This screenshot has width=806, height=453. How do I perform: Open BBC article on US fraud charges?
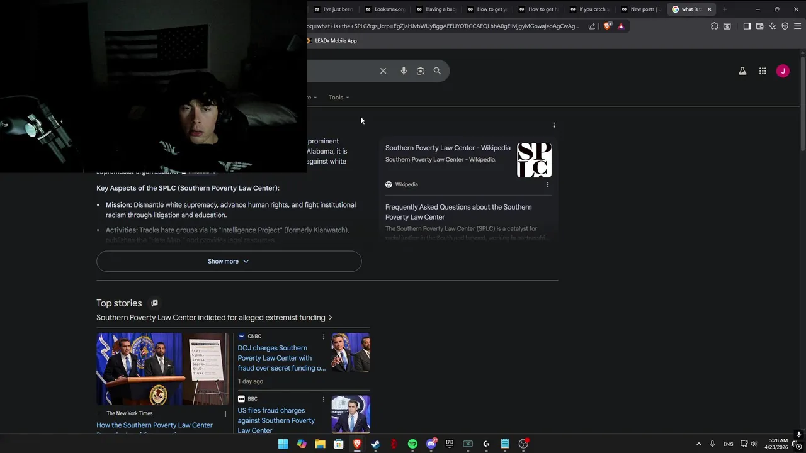[x=276, y=420]
